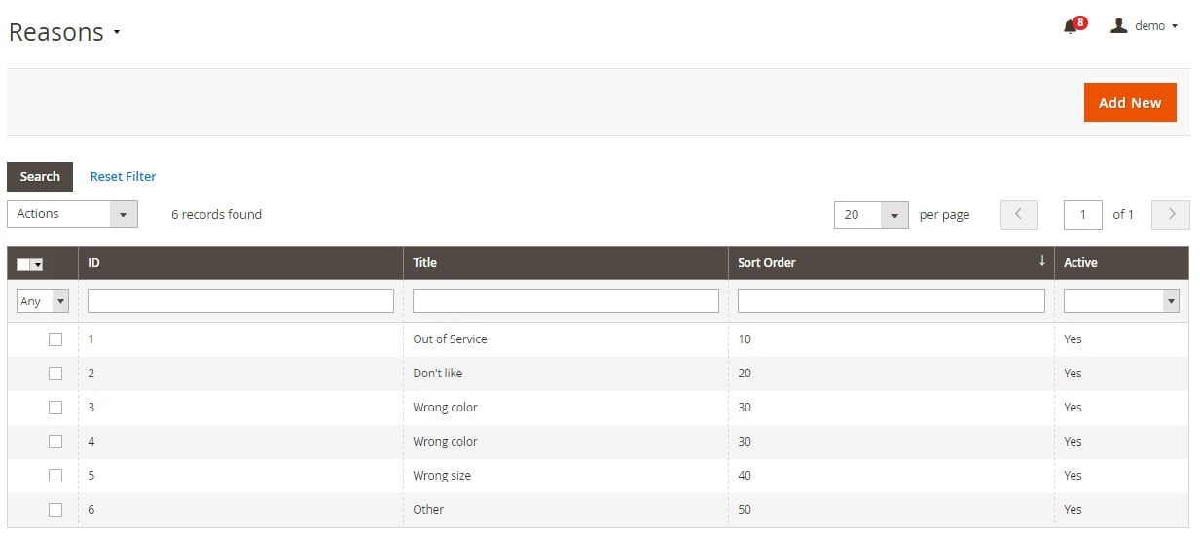
Task: Click the Sort Order filter input field
Action: [891, 302]
